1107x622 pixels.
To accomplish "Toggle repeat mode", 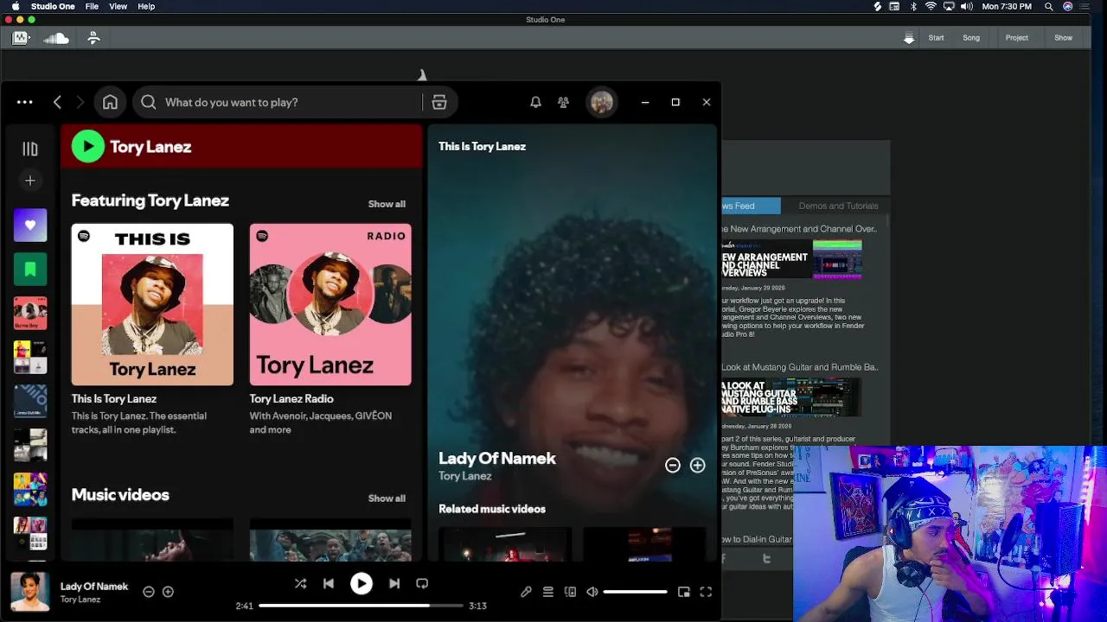I will [422, 583].
